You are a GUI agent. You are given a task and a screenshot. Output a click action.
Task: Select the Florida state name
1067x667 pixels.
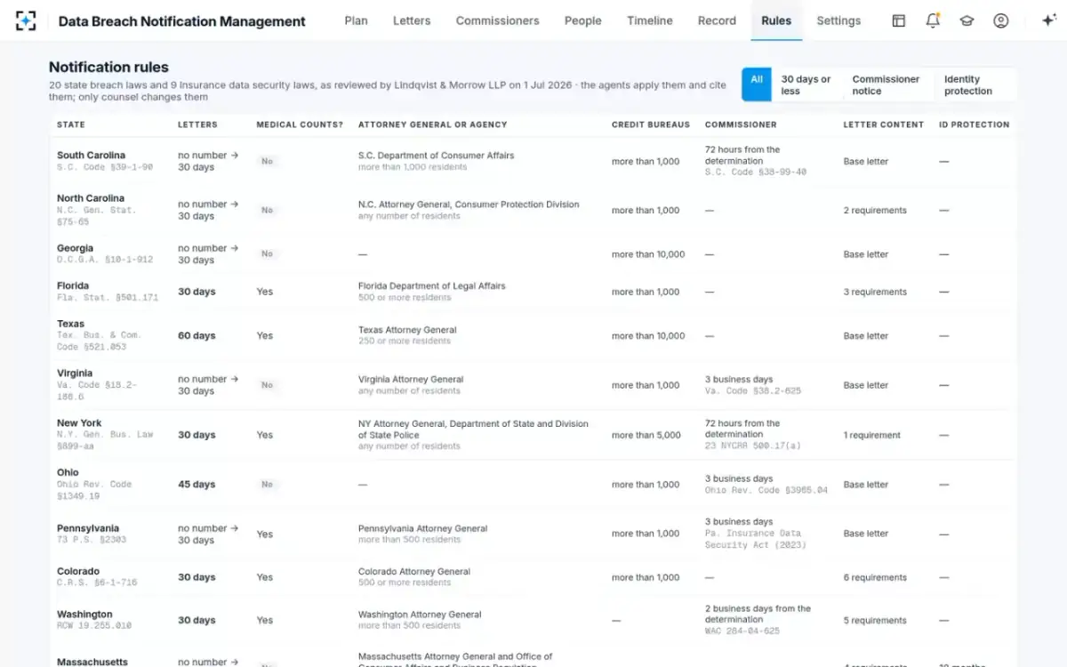coord(73,285)
